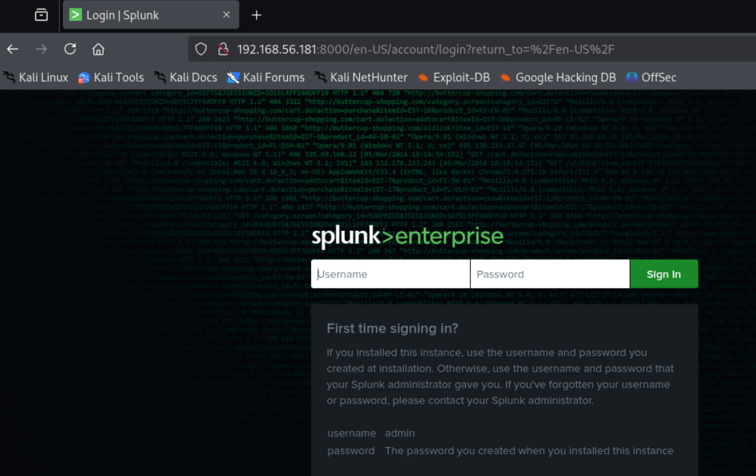Open the Kali Linux bookmark
The width and height of the screenshot is (756, 476).
[36, 77]
